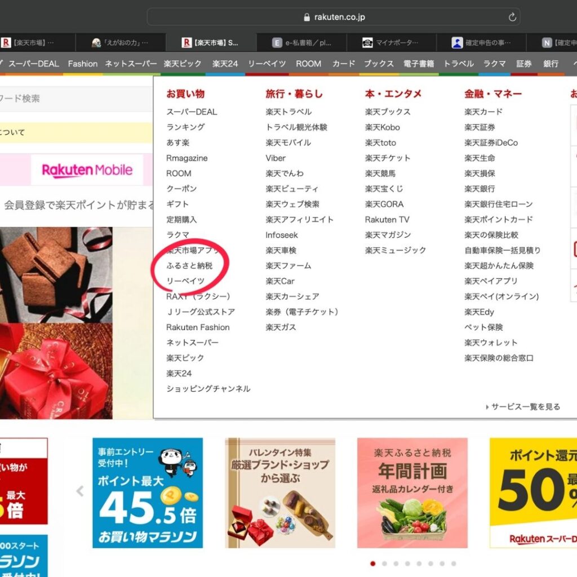This screenshot has height=577, width=577.
Task: Open 楽天24 in the top navigation bar
Action: click(225, 64)
